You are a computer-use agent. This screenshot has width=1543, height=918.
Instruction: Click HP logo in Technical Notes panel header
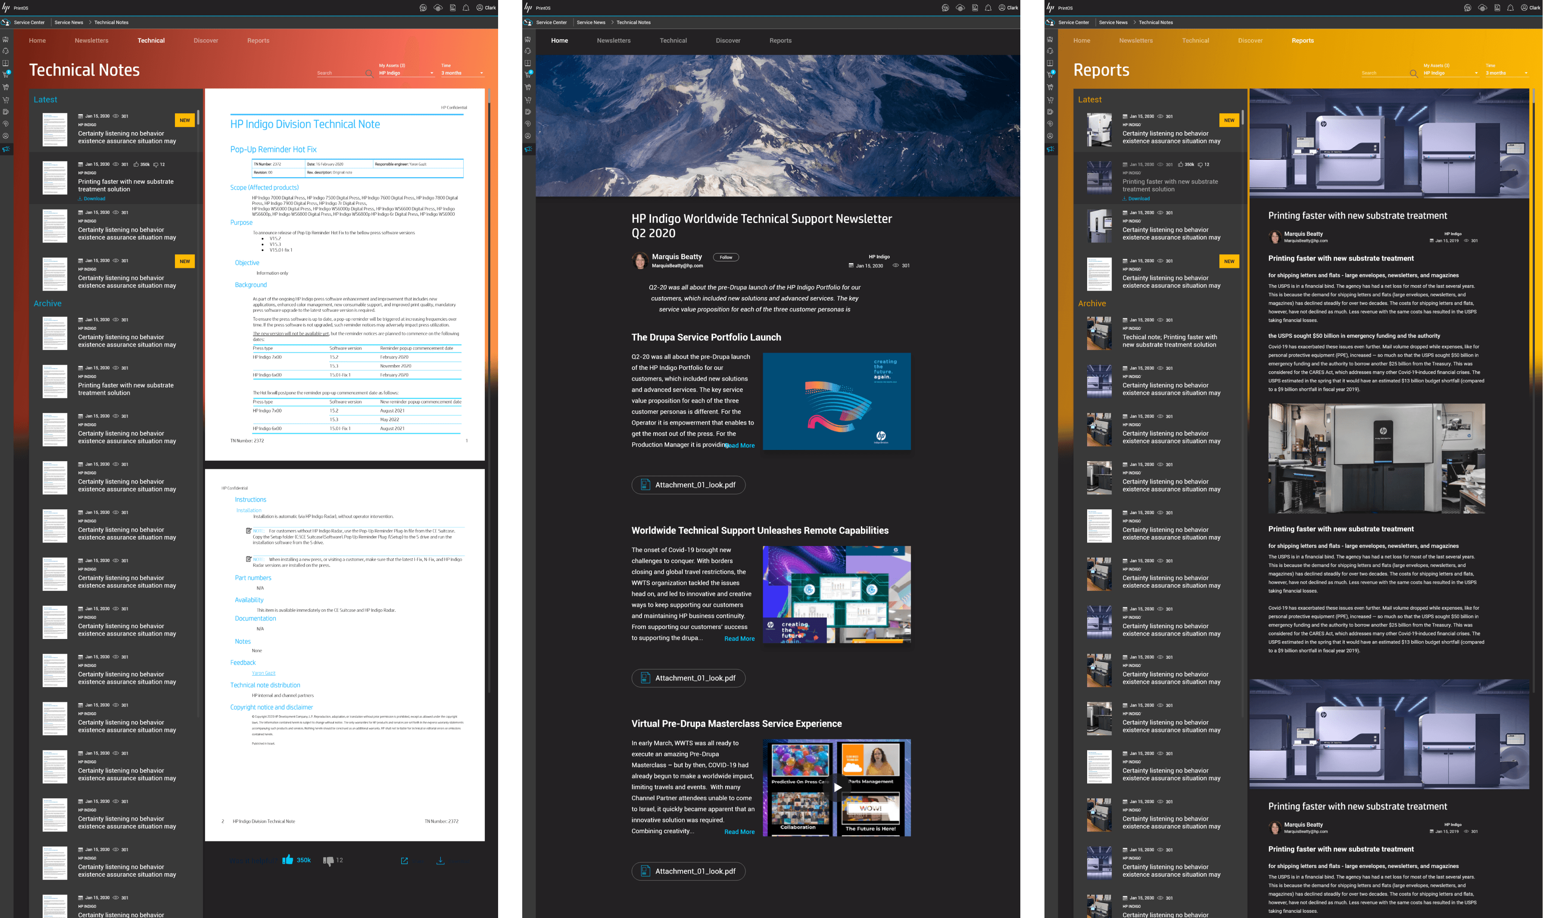coord(6,7)
